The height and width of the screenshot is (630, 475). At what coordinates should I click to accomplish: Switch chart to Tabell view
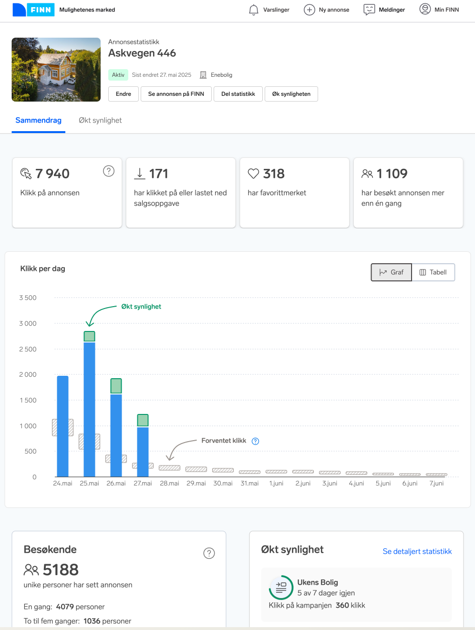click(433, 272)
